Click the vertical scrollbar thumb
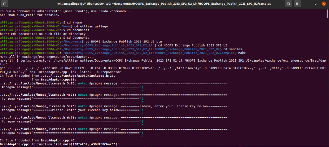 [327, 14]
